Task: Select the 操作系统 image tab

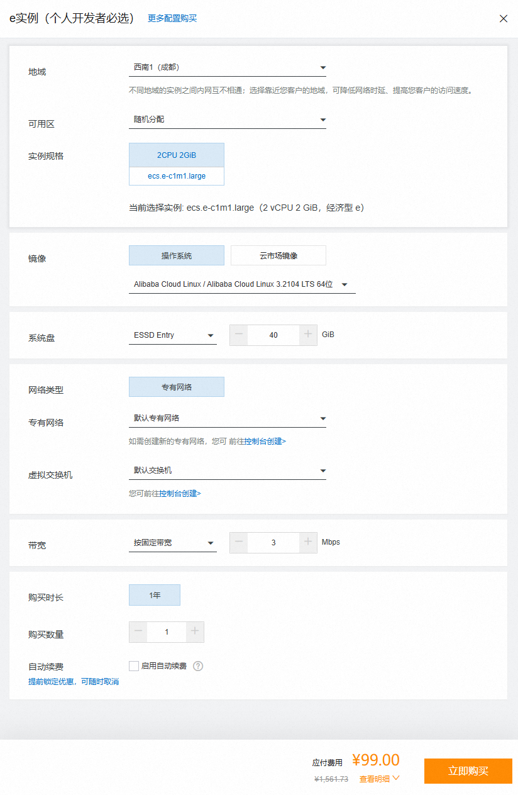Action: tap(176, 255)
